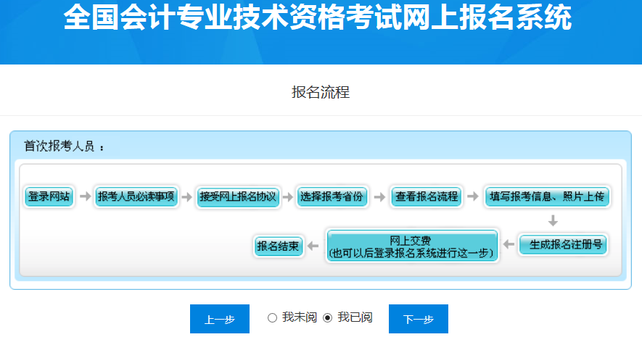Click the 填写报考信息、照片上传 flow step
The image size is (642, 337).
point(547,196)
